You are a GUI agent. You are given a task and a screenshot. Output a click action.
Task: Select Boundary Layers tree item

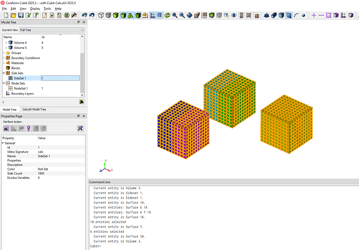pyautogui.click(x=22, y=94)
